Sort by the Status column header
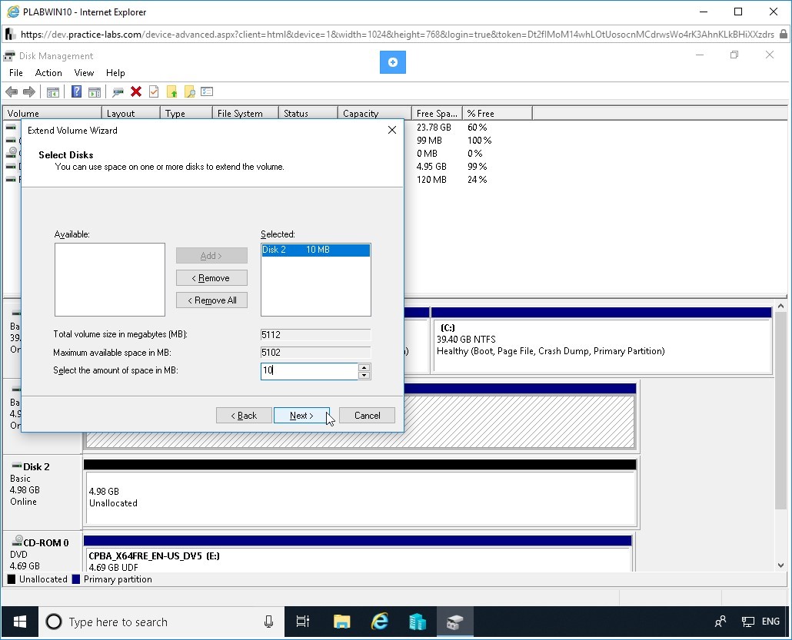The image size is (792, 640). point(308,114)
